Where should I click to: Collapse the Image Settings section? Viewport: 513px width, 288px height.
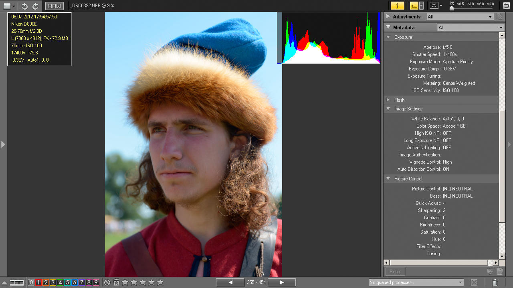click(x=388, y=109)
